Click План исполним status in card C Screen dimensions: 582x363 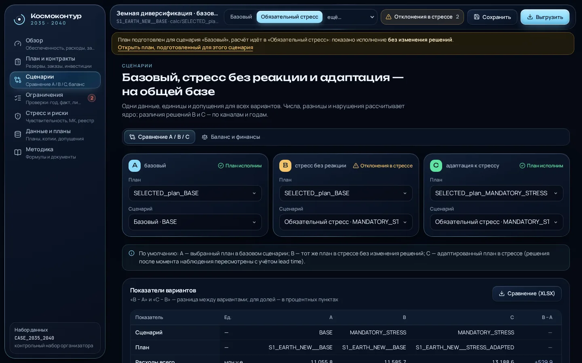click(541, 166)
